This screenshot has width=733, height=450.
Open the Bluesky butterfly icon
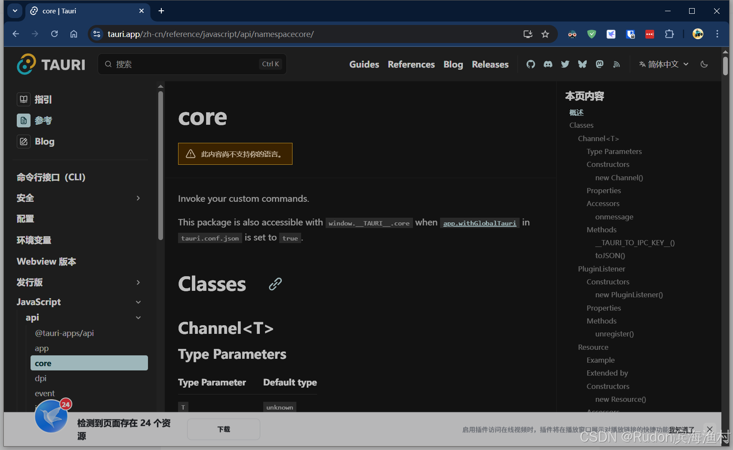click(582, 64)
